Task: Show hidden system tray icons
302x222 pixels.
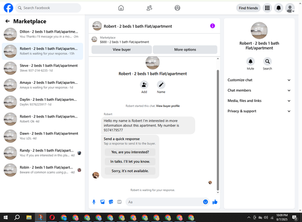Action: [x=249, y=217]
